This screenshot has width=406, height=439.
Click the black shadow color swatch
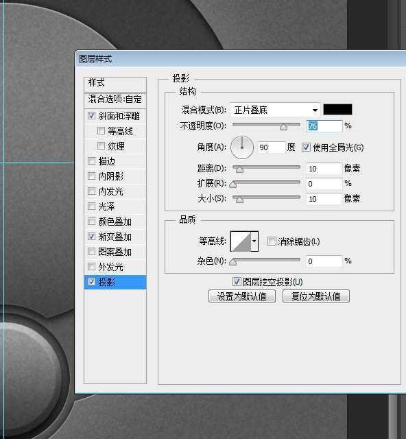click(x=337, y=110)
